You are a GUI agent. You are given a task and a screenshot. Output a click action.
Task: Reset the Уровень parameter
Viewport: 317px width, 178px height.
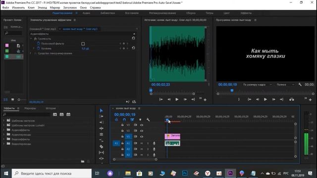[133, 48]
